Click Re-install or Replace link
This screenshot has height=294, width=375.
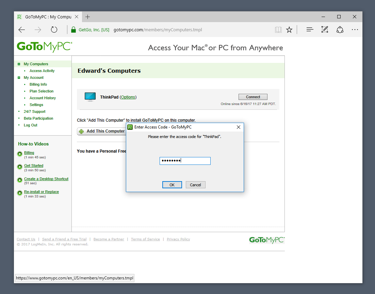pos(42,192)
